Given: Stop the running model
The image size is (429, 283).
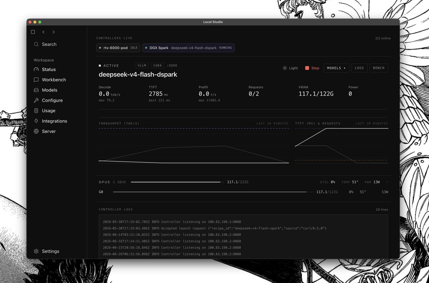Looking at the screenshot, I should 312,68.
